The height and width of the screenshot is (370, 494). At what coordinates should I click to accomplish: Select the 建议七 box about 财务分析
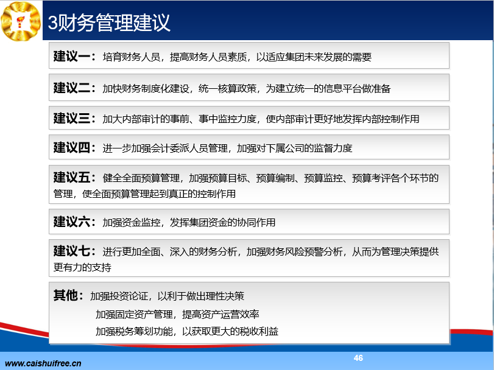pos(249,258)
